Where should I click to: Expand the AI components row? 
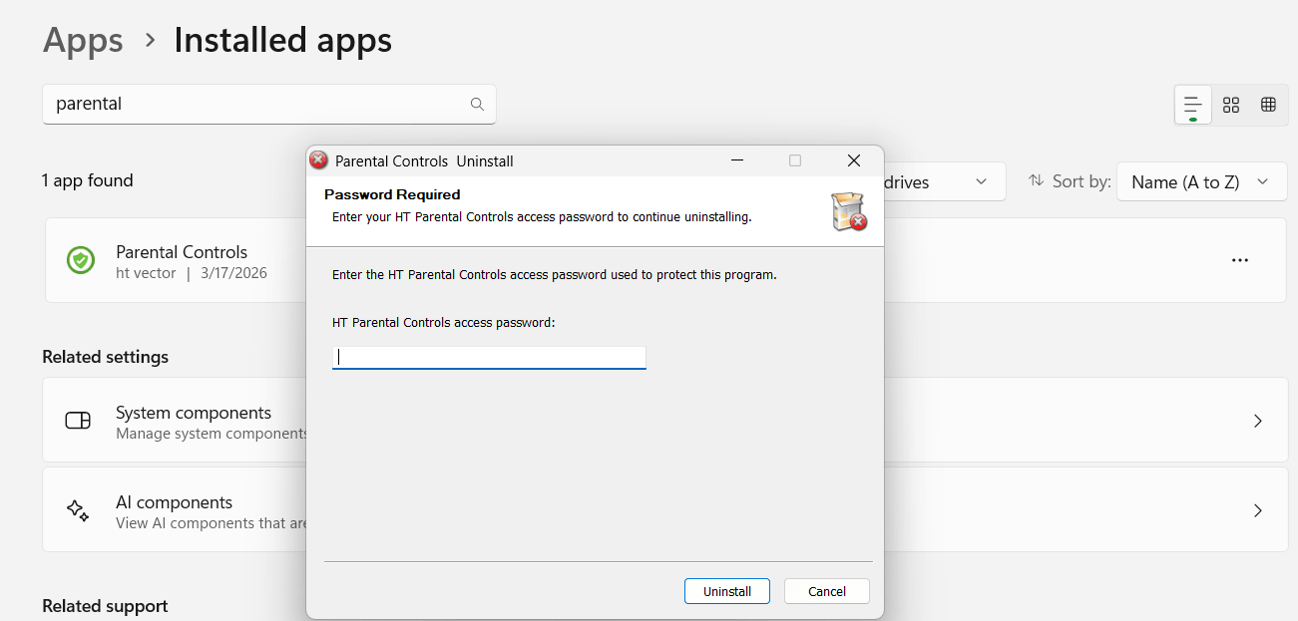click(x=1257, y=509)
